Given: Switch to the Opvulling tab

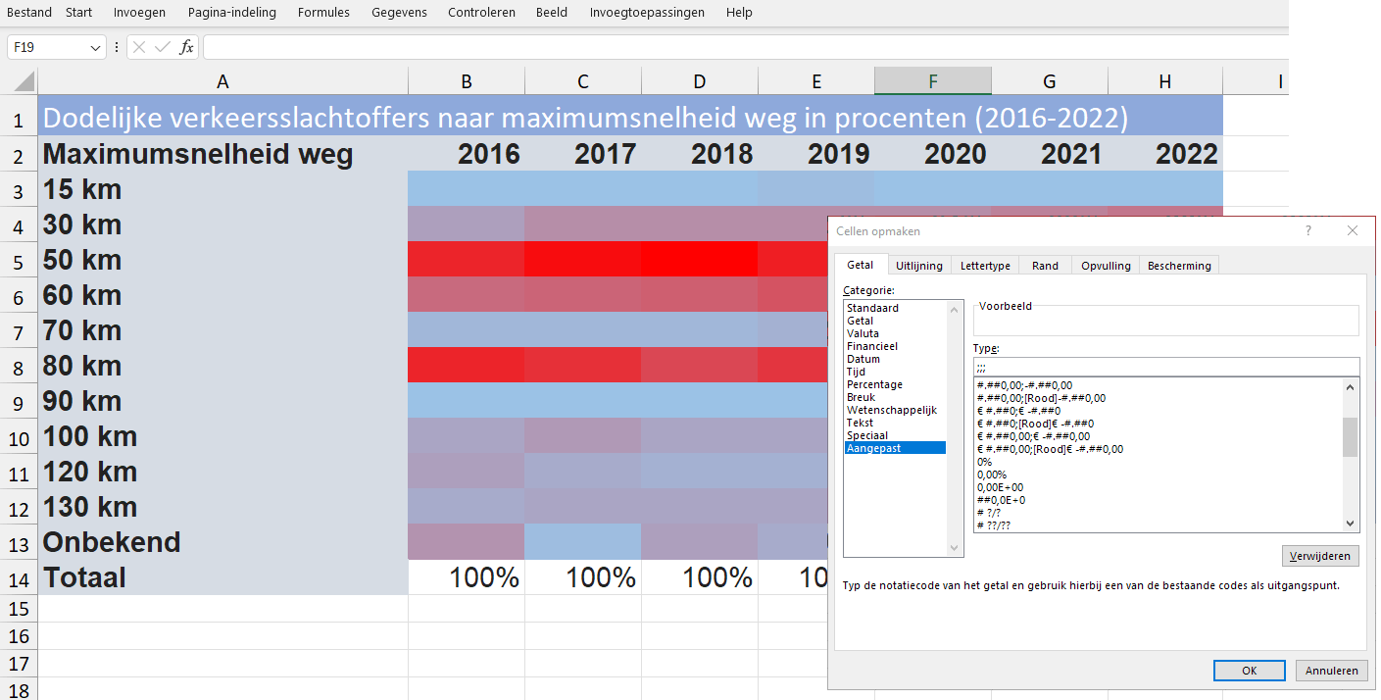Looking at the screenshot, I should tap(1106, 266).
